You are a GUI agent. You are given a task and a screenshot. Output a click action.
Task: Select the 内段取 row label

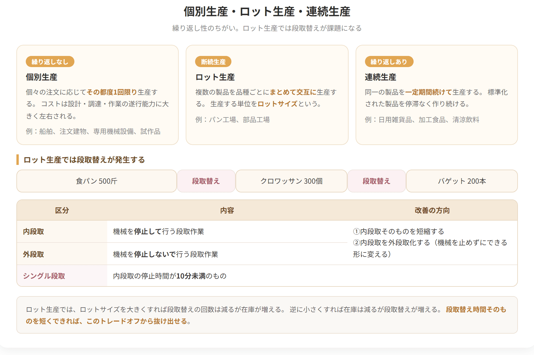[34, 232]
